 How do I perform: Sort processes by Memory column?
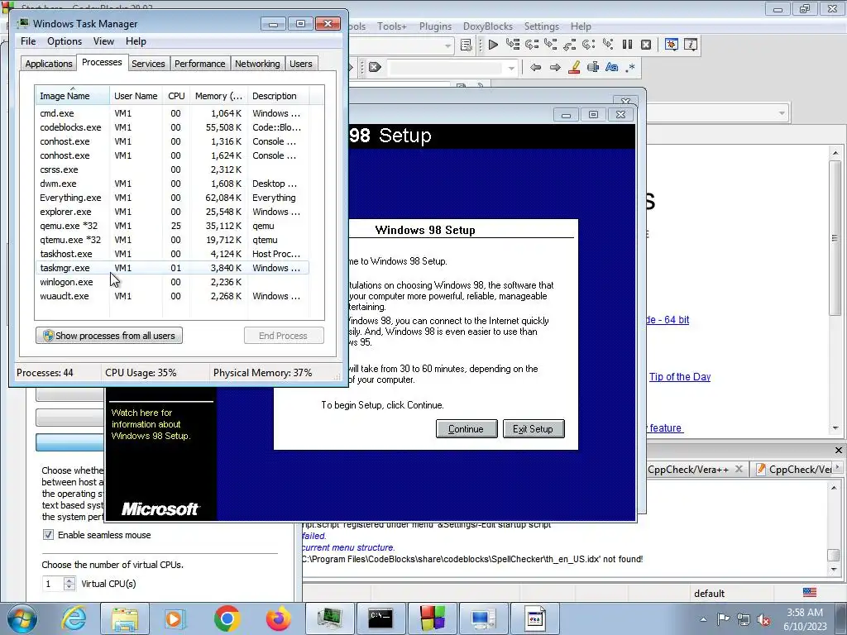coord(218,96)
